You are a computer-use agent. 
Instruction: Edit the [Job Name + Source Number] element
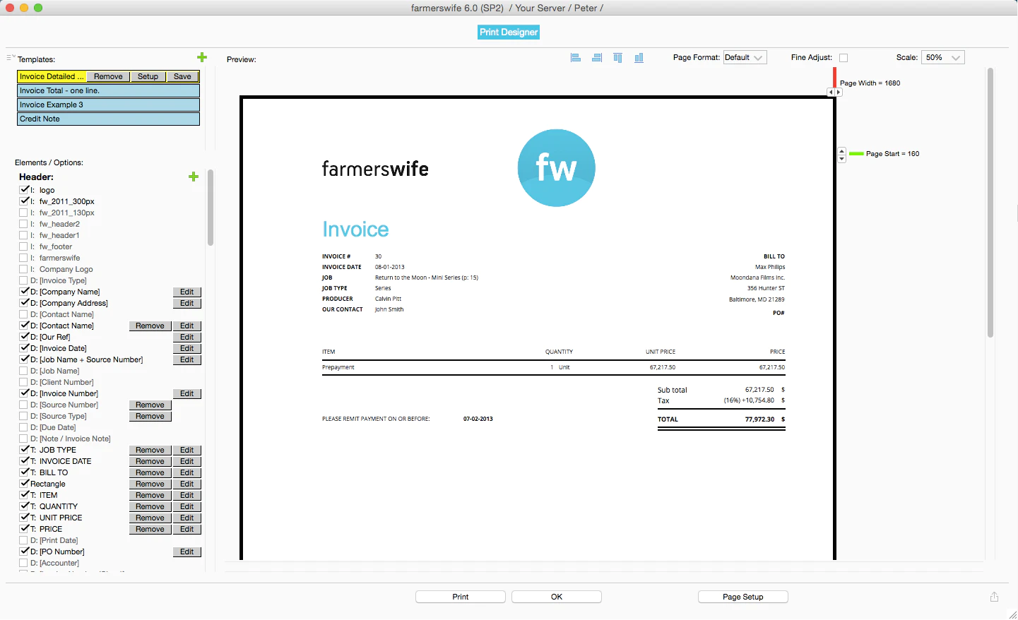(x=187, y=359)
